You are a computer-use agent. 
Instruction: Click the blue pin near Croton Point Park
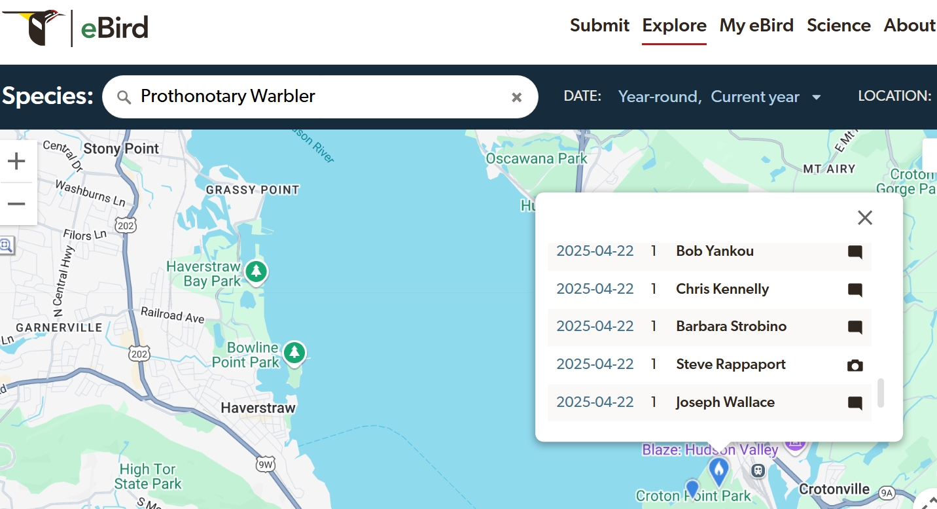click(692, 489)
